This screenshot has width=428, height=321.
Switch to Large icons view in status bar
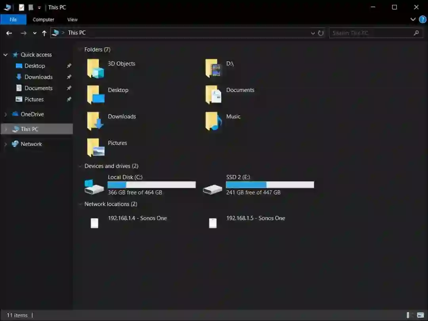point(420,315)
